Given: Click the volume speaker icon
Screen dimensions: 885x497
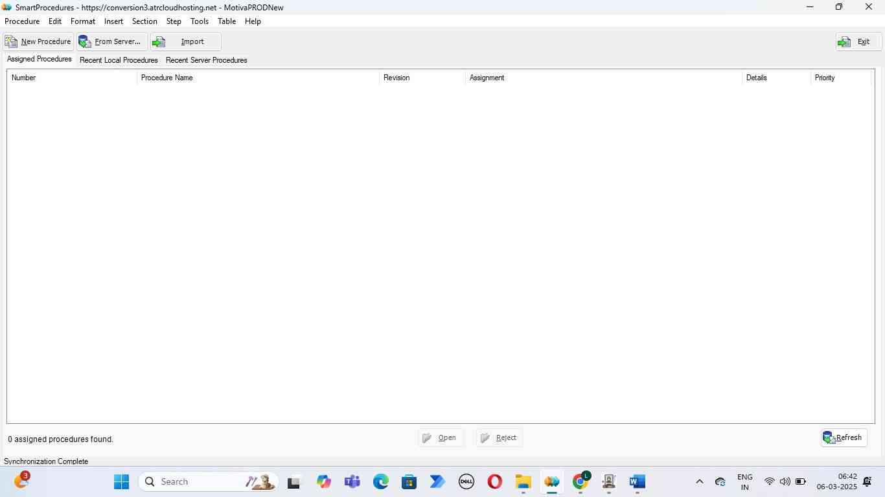Looking at the screenshot, I should (x=785, y=481).
